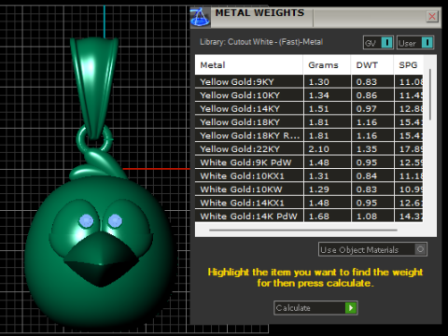Screen dimensions: 448x336
Task: Click DWT value 1.08 for 14K PdW
Action: coord(367,217)
